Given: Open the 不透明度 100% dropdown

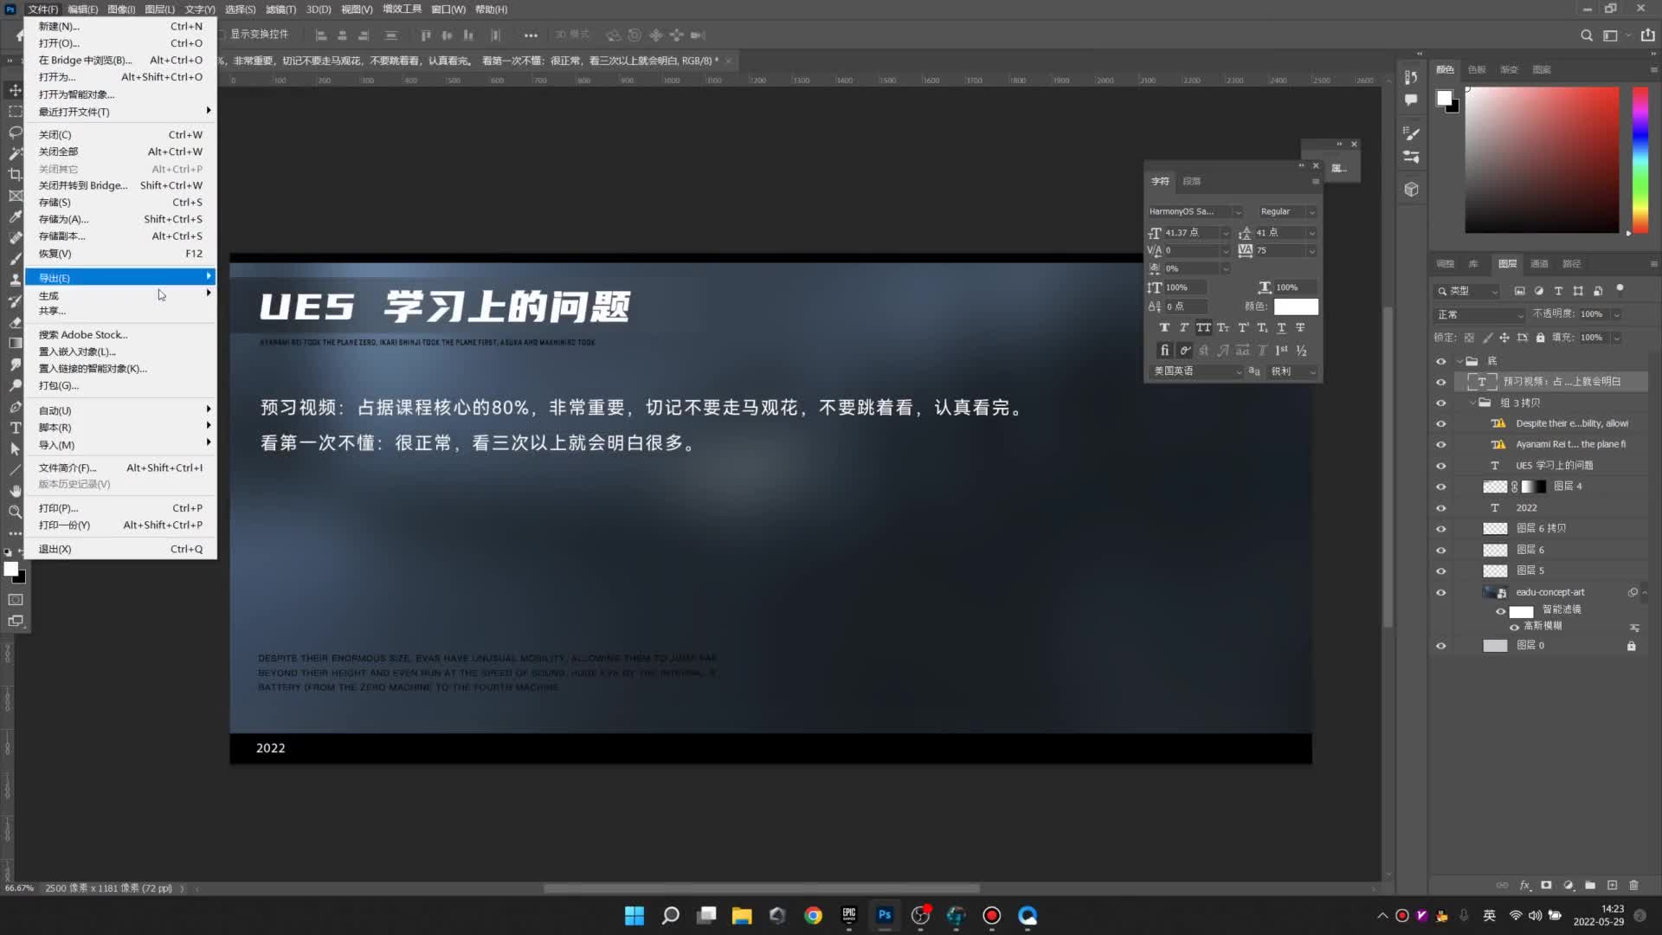Looking at the screenshot, I should click(x=1616, y=314).
